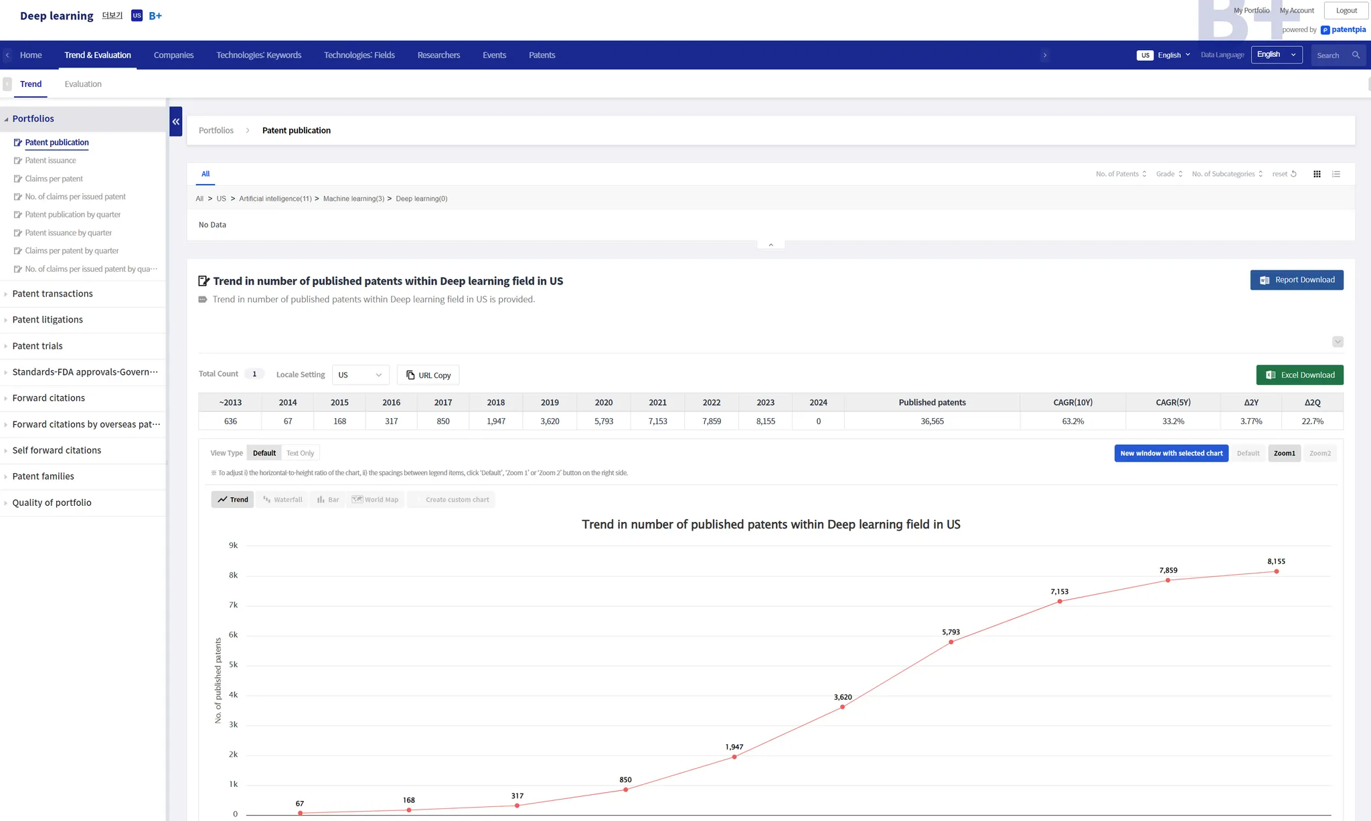The width and height of the screenshot is (1371, 821).
Task: Click the Excel Download button
Action: 1299,375
